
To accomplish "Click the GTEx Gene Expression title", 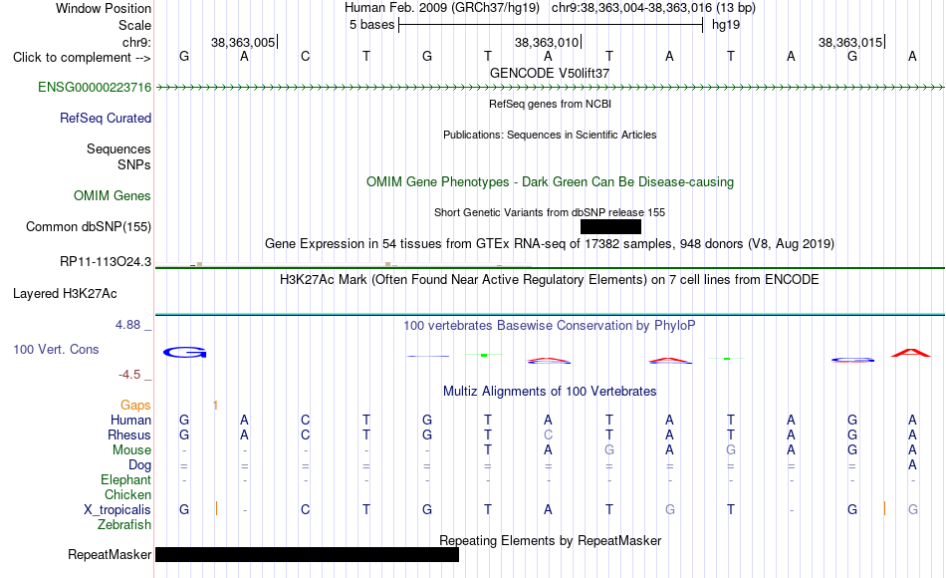I will coord(550,244).
